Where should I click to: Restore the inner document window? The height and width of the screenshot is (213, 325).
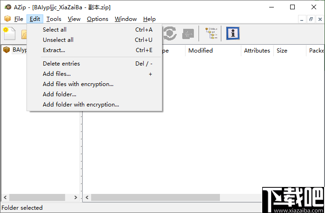point(311,19)
